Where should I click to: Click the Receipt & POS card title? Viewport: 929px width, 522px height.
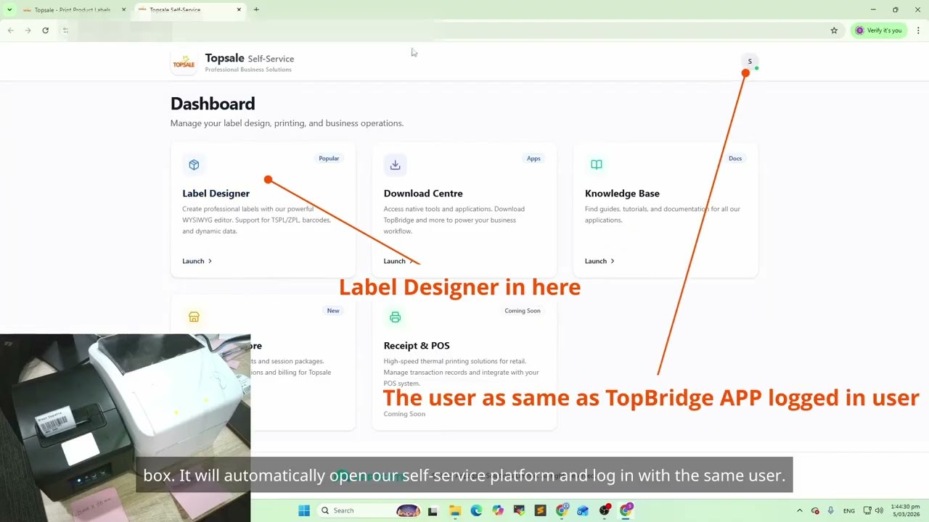pos(417,346)
